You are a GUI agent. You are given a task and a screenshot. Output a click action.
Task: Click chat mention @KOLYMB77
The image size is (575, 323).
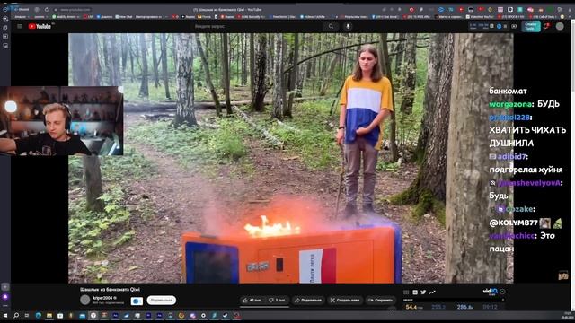coord(513,223)
